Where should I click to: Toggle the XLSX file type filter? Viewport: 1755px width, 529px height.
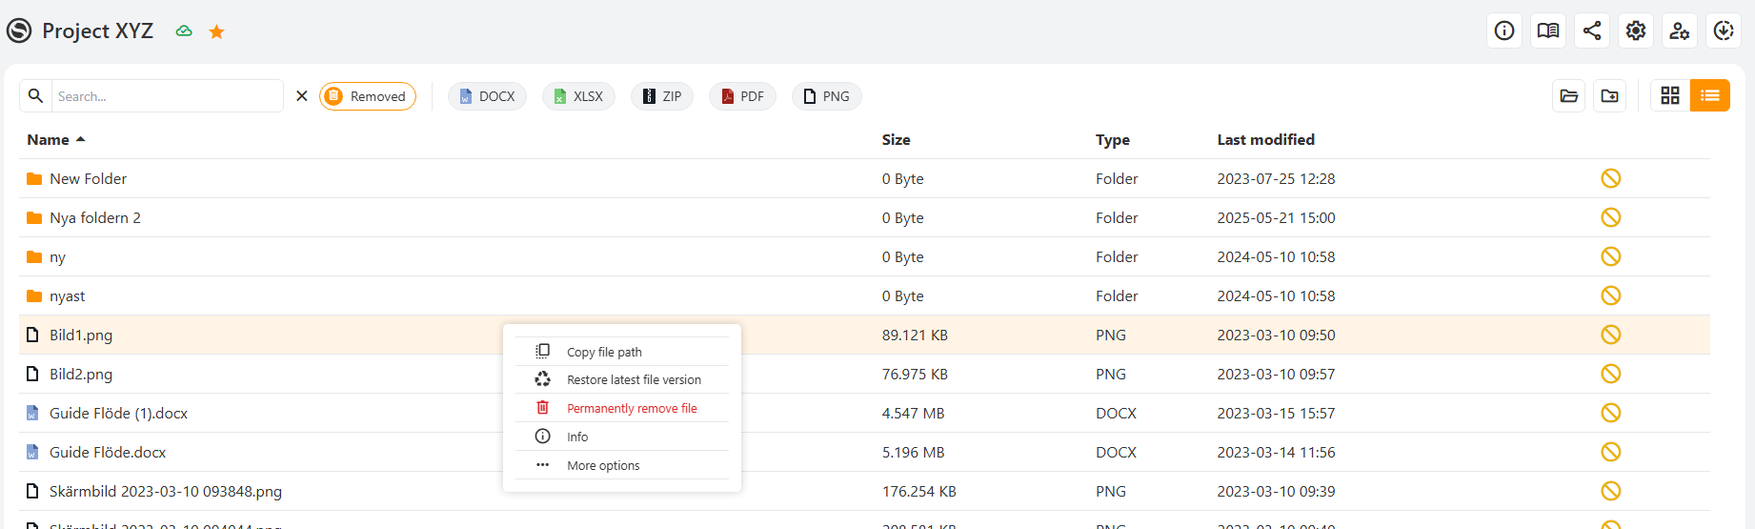[x=578, y=96]
